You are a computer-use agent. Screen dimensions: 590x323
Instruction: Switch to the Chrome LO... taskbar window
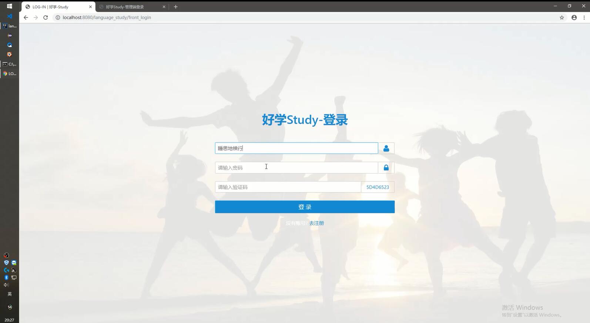pyautogui.click(x=10, y=74)
